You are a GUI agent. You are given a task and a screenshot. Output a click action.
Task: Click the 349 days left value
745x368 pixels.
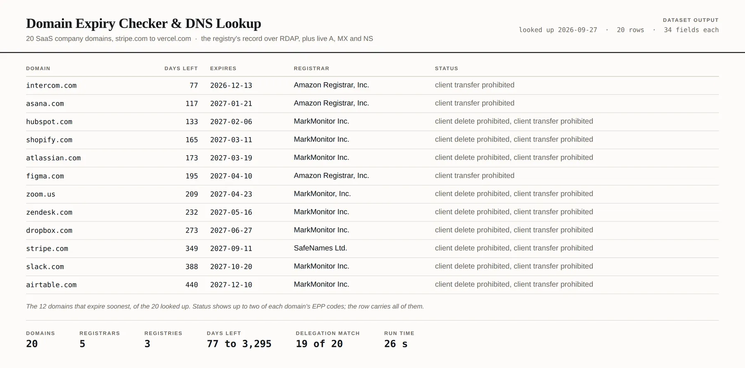[x=192, y=249]
